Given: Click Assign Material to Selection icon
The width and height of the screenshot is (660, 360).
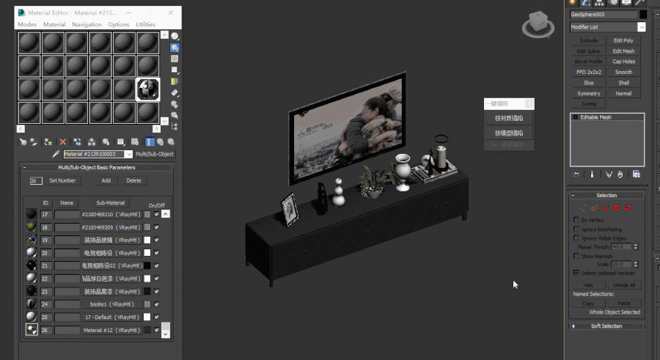Looking at the screenshot, I should pos(48,142).
